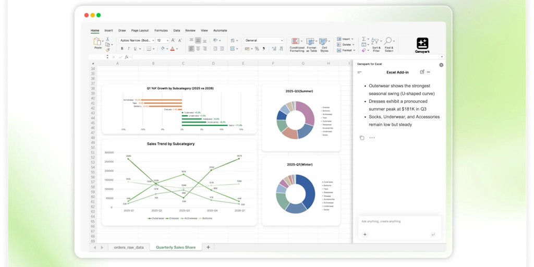
Task: Click the Copy icon
Action: point(107,45)
